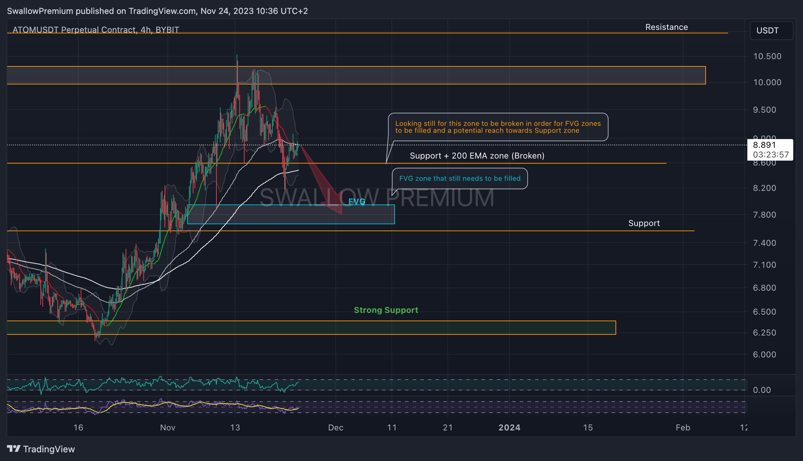Screen dimensions: 803x461
Task: Click the 7.400 price axis label
Action: point(764,243)
